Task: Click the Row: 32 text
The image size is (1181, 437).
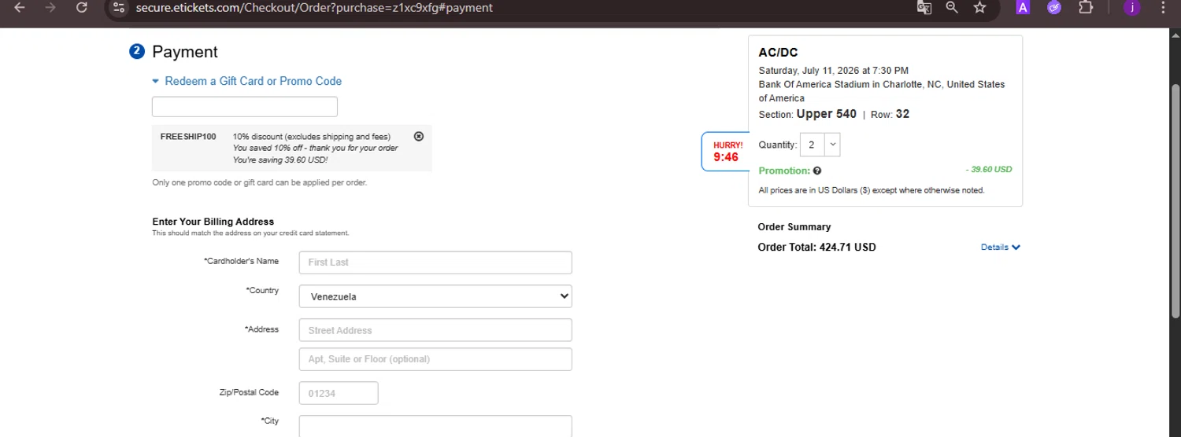Action: [890, 114]
